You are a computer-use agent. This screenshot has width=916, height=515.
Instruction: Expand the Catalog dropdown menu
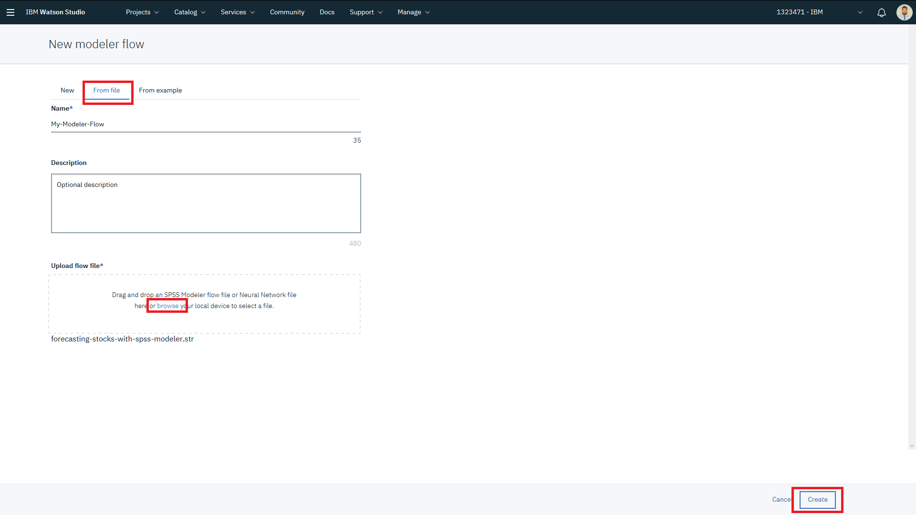[x=189, y=12]
